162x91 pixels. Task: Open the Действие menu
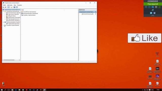point(10,5)
